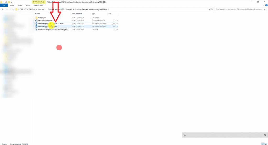Expand the address bar history dropdown
The width and height of the screenshot is (268, 145).
point(209,9)
